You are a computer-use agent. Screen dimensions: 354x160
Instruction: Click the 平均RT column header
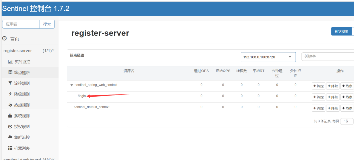pos(259,71)
